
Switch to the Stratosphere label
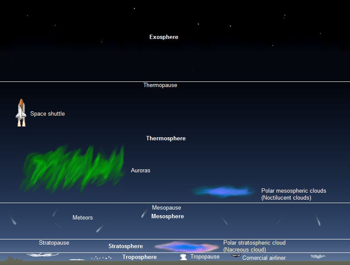tap(125, 246)
